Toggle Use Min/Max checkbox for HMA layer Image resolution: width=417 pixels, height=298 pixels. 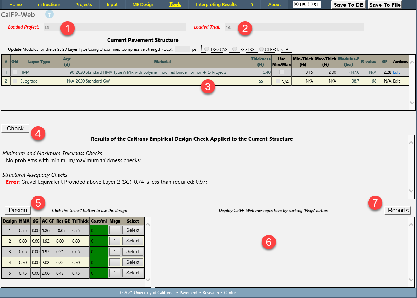282,72
